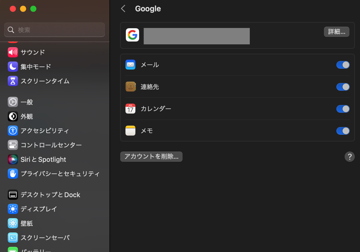Disable the メモ sync toggle

[x=343, y=131]
